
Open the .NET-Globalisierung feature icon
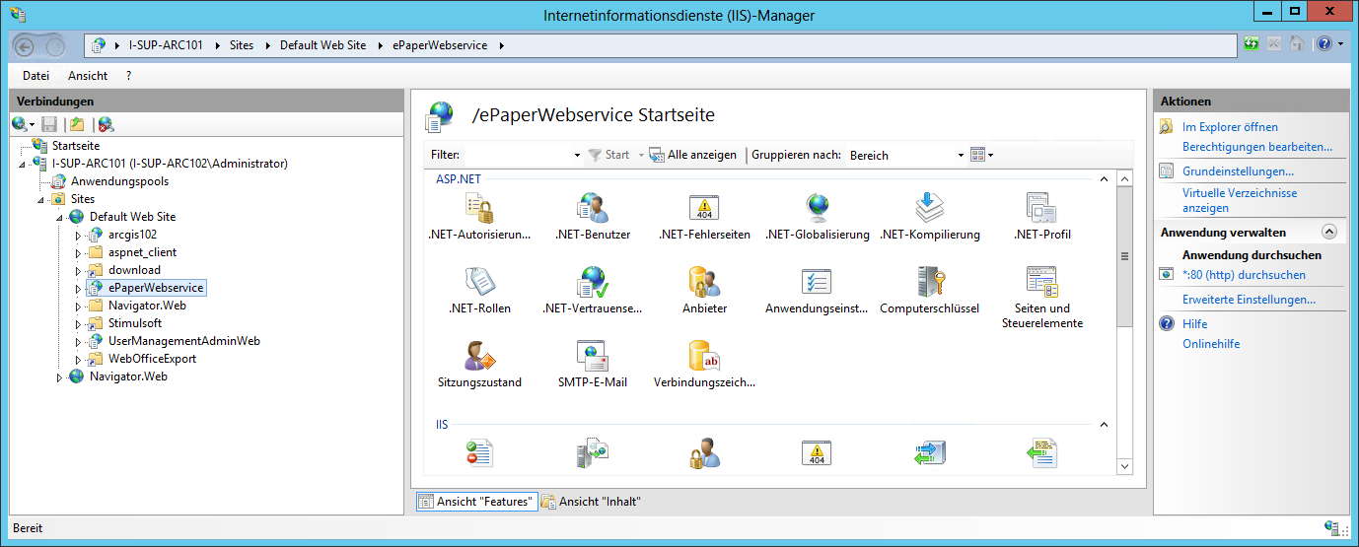[818, 209]
